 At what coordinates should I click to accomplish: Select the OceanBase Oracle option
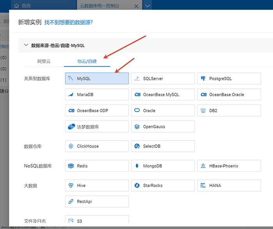click(x=229, y=94)
